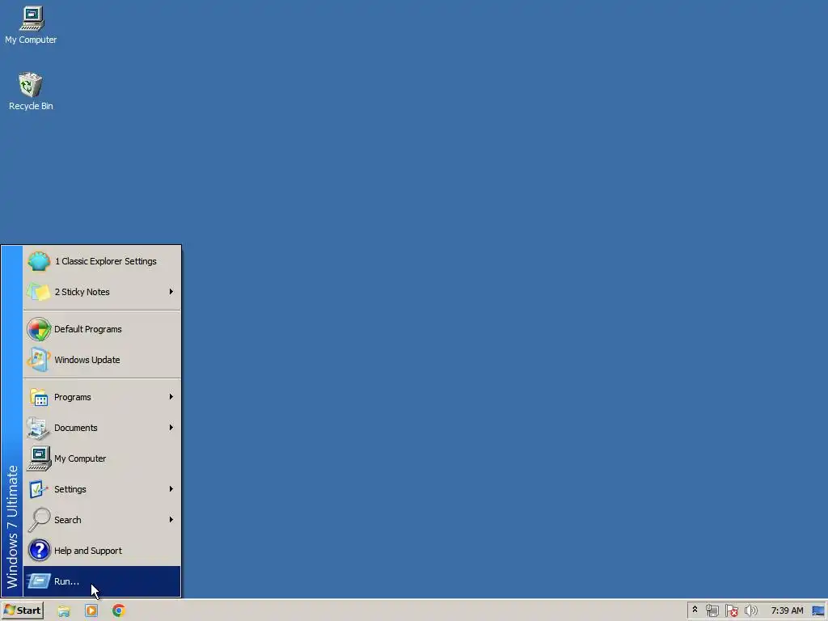The height and width of the screenshot is (621, 828).
Task: Open My Computer desktop icon
Action: pos(32,19)
